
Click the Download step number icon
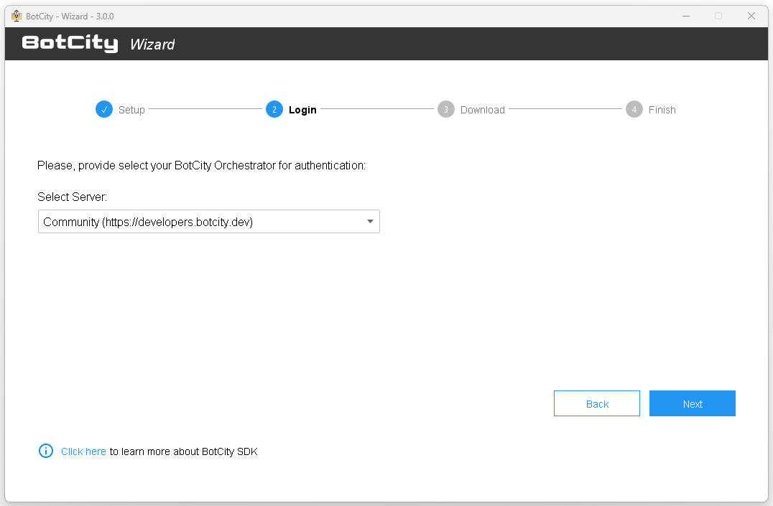445,109
